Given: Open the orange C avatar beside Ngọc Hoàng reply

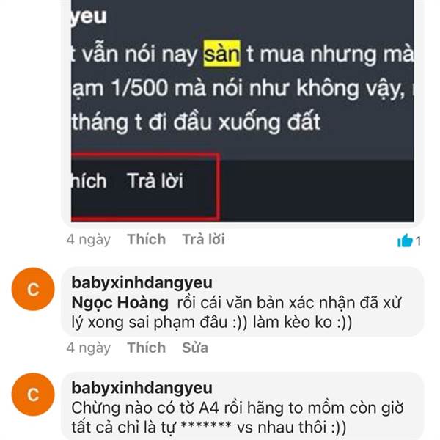Looking at the screenshot, I should point(33,290).
